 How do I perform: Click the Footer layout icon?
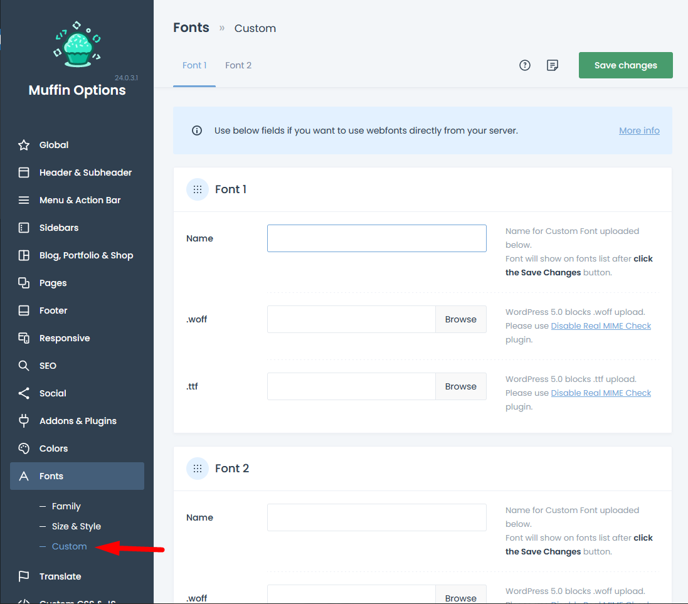point(24,310)
